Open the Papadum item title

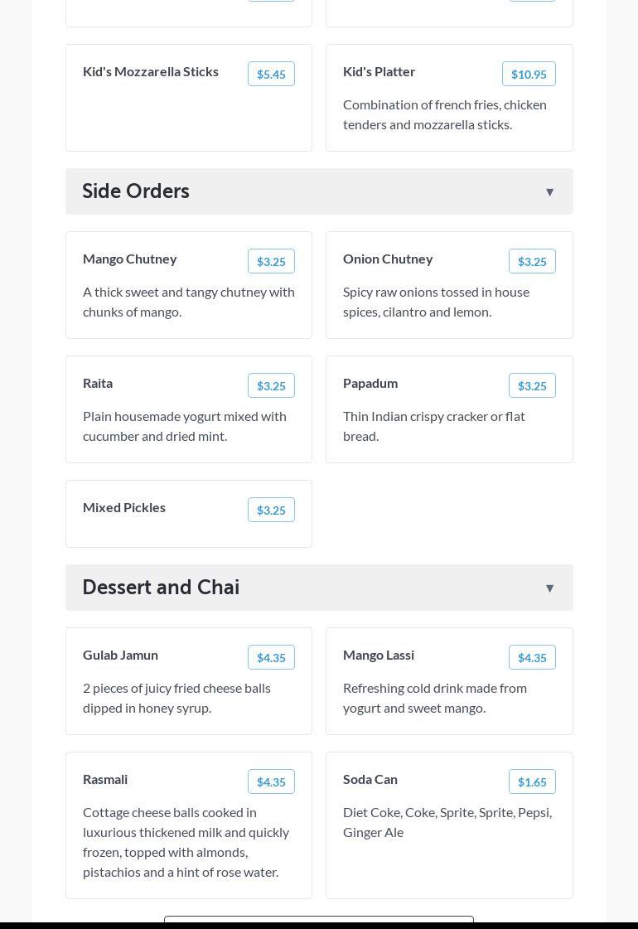[x=370, y=383]
